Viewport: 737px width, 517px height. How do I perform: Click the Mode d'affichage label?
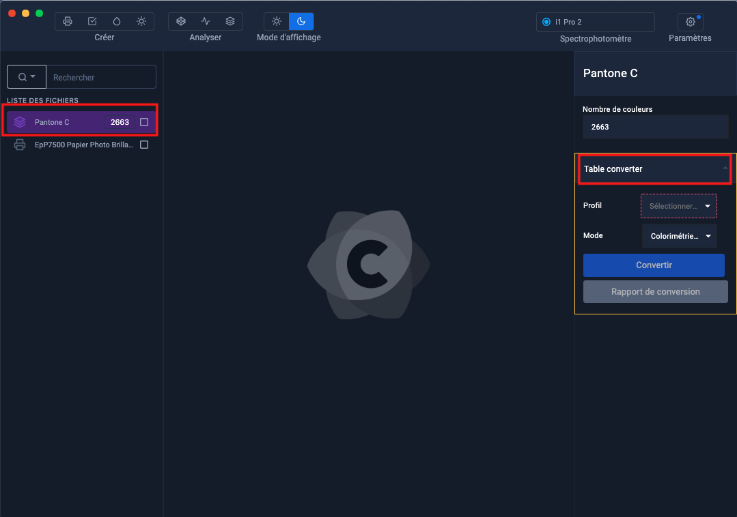[289, 38]
